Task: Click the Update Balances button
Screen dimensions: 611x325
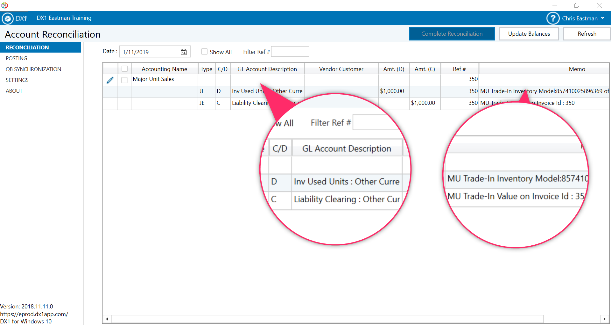Action: coord(529,34)
